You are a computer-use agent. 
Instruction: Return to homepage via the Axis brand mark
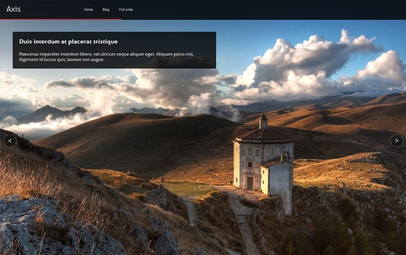13,8
